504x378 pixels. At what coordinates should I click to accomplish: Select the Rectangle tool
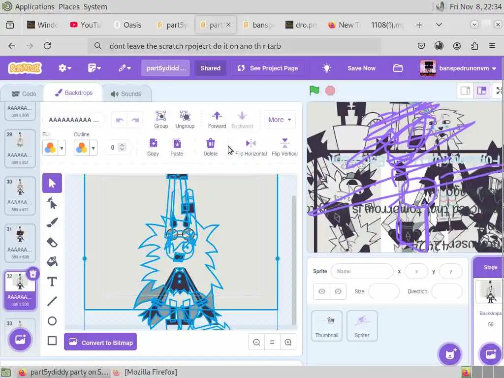(52, 341)
